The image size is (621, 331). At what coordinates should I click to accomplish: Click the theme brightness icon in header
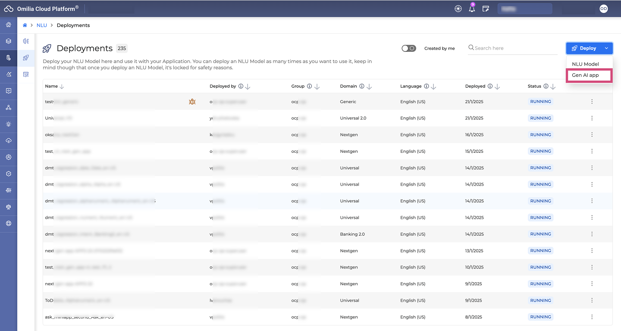[458, 9]
